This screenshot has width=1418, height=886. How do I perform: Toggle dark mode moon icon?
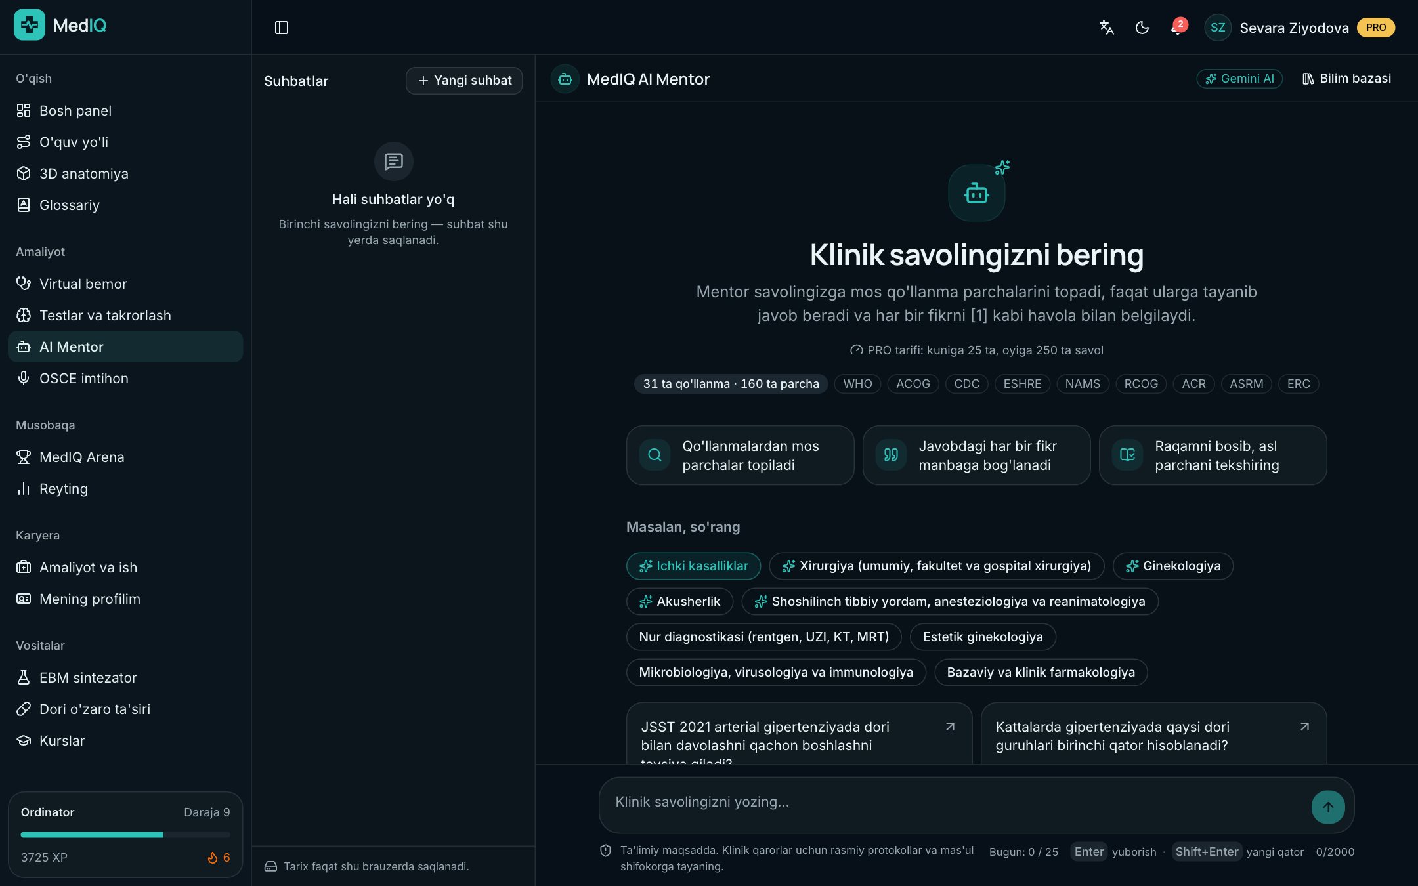pyautogui.click(x=1142, y=28)
